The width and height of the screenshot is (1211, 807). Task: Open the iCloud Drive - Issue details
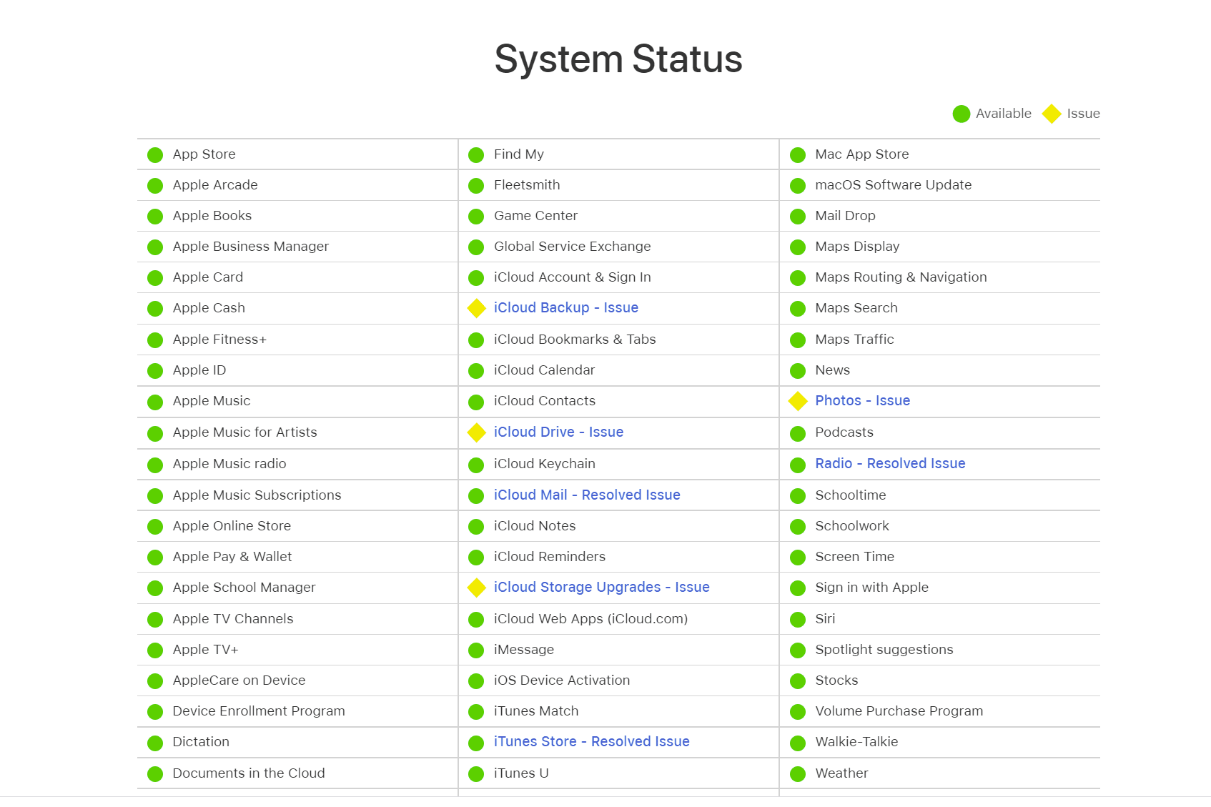pyautogui.click(x=558, y=432)
